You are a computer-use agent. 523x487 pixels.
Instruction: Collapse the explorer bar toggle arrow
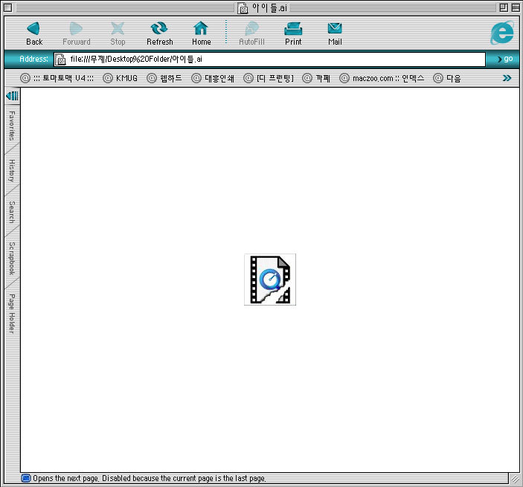(x=12, y=96)
